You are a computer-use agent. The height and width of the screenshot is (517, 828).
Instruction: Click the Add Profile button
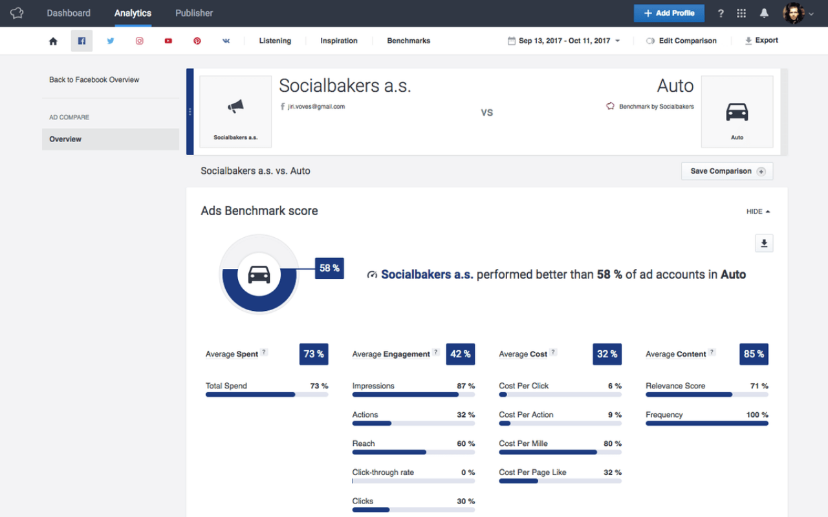click(669, 13)
